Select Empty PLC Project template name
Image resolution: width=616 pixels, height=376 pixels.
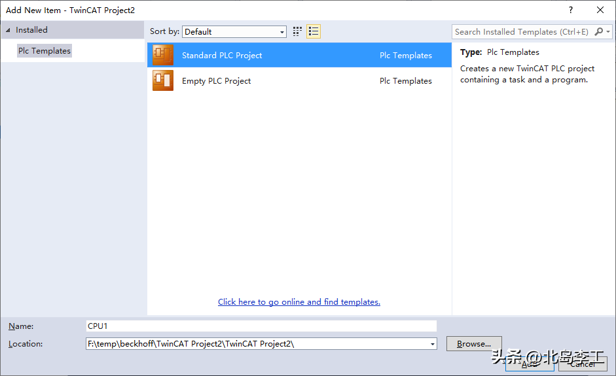pos(217,81)
